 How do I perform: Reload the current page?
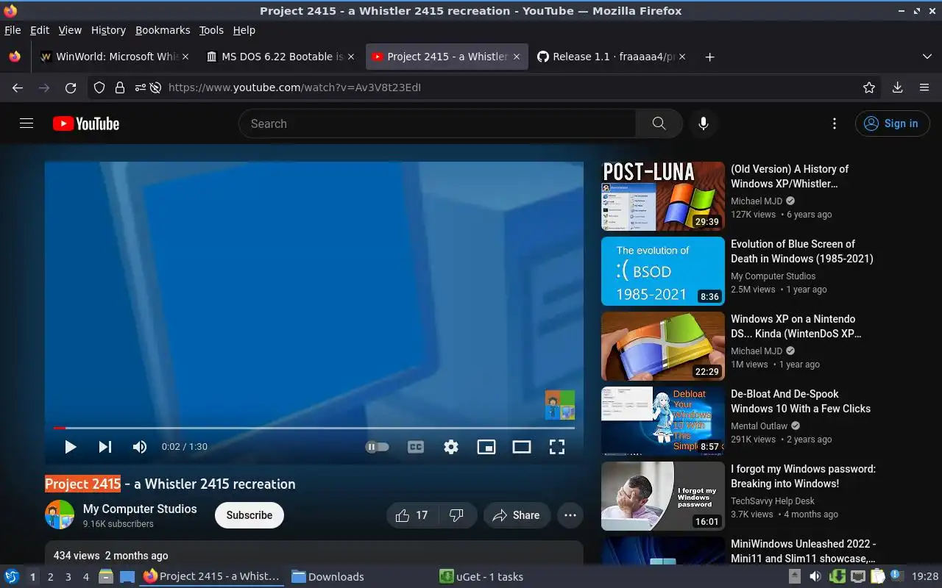[71, 87]
